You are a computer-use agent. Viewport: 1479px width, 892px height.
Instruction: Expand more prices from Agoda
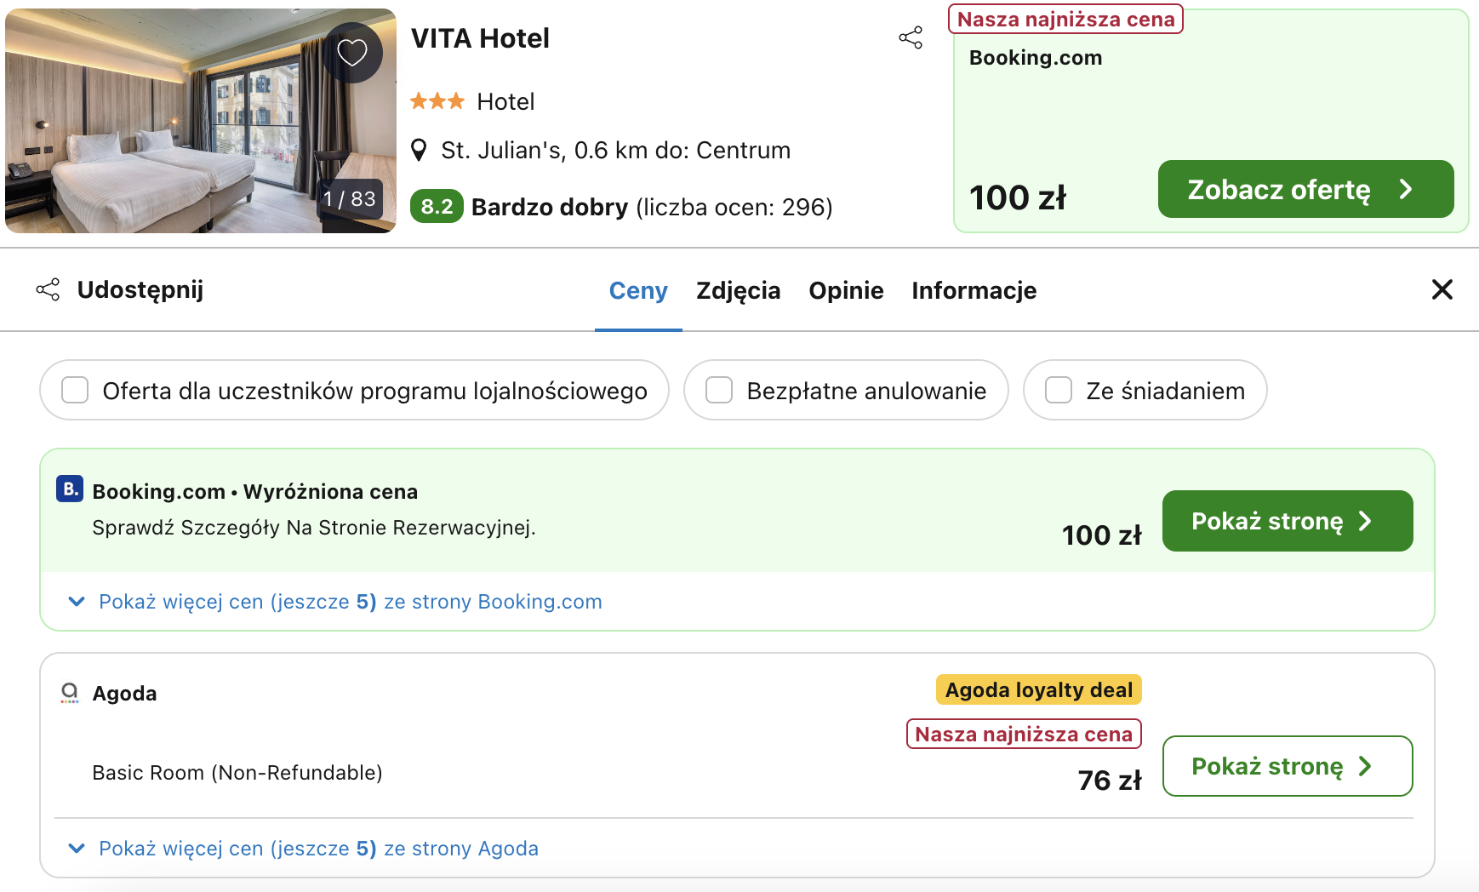point(318,849)
